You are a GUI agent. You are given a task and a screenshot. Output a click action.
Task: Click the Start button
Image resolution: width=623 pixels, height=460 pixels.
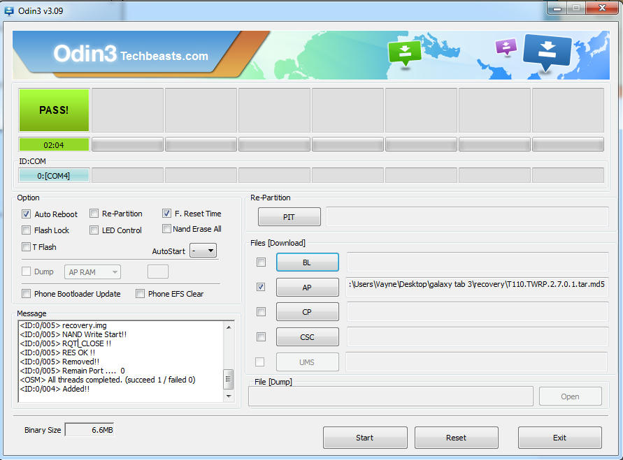[x=365, y=438]
